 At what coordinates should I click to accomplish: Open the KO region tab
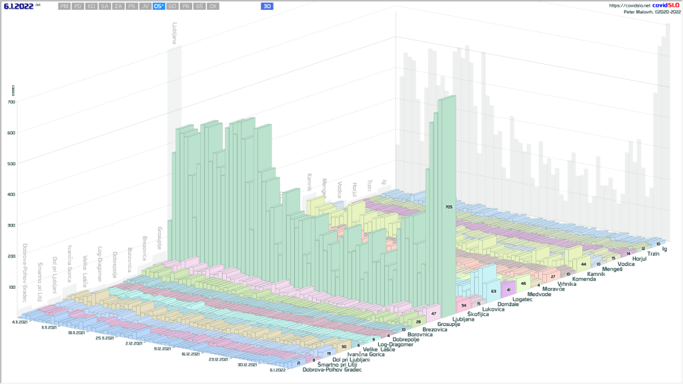pyautogui.click(x=91, y=6)
